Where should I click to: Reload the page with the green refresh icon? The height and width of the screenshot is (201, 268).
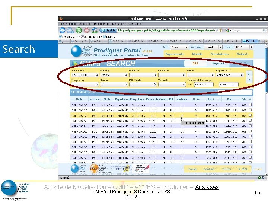tap(79, 31)
